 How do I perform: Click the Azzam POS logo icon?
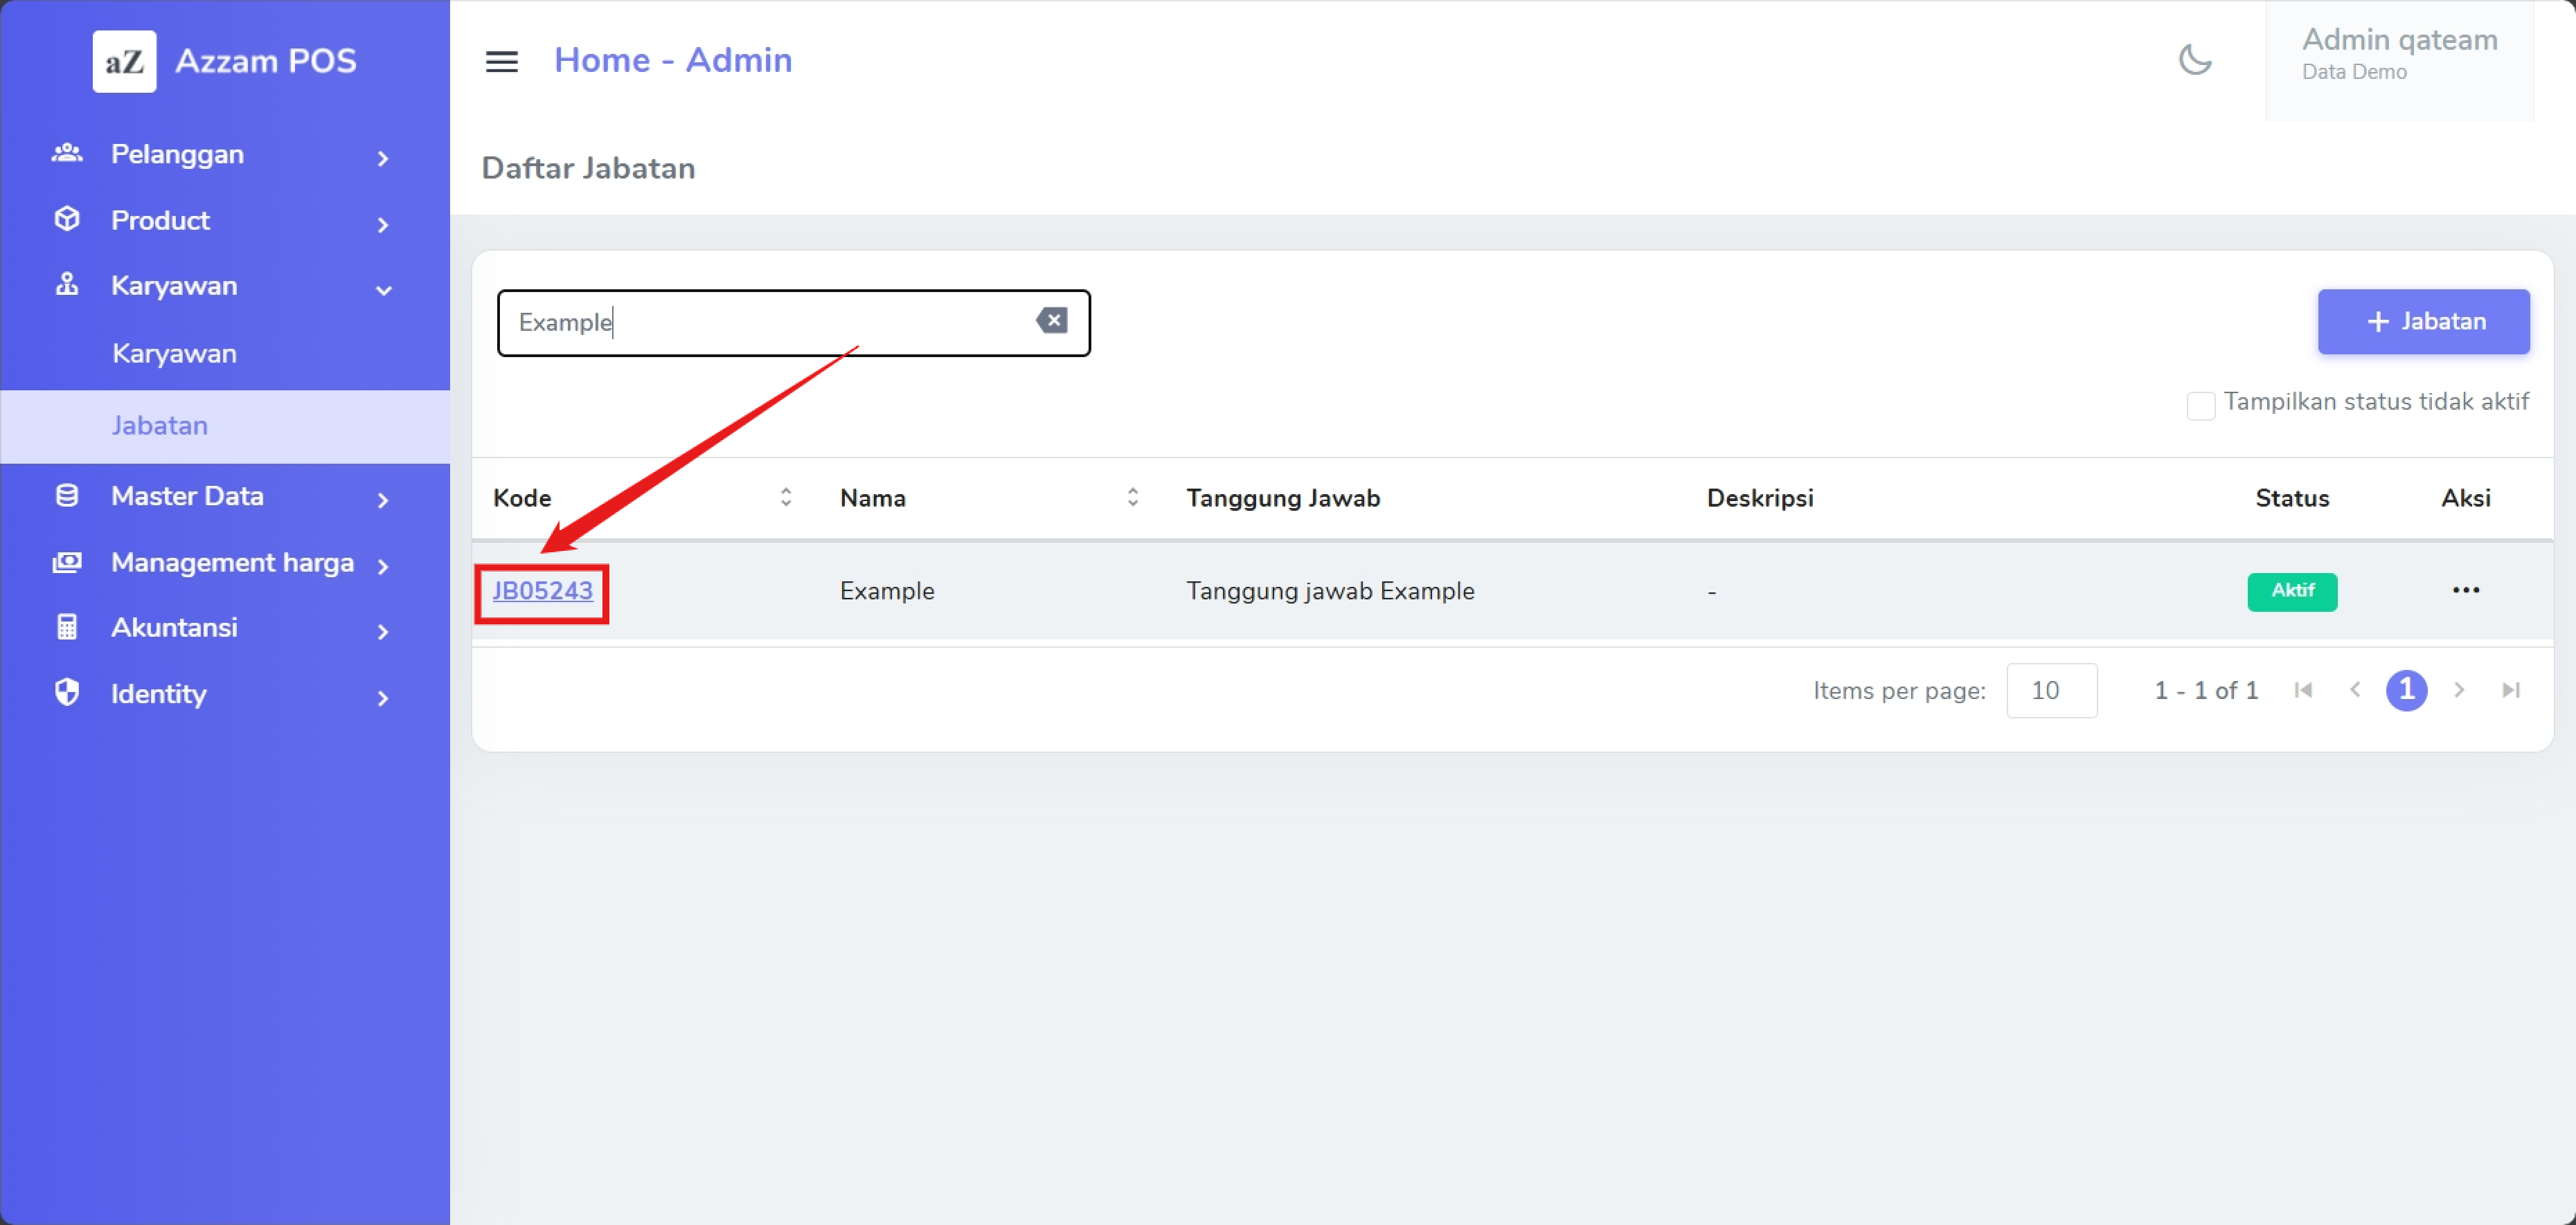click(x=124, y=61)
